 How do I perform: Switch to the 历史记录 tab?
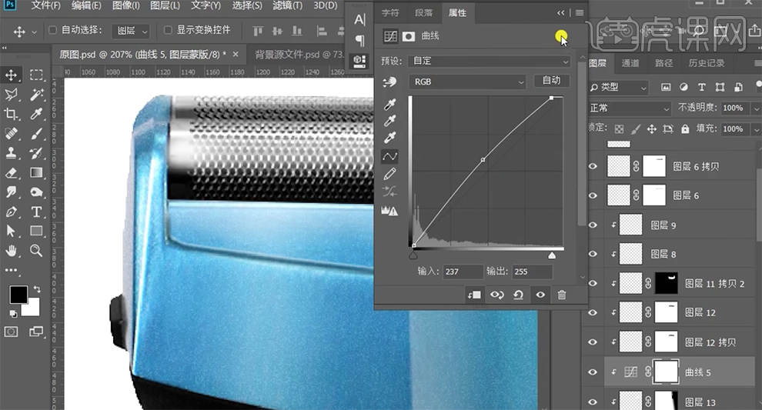[x=706, y=63]
